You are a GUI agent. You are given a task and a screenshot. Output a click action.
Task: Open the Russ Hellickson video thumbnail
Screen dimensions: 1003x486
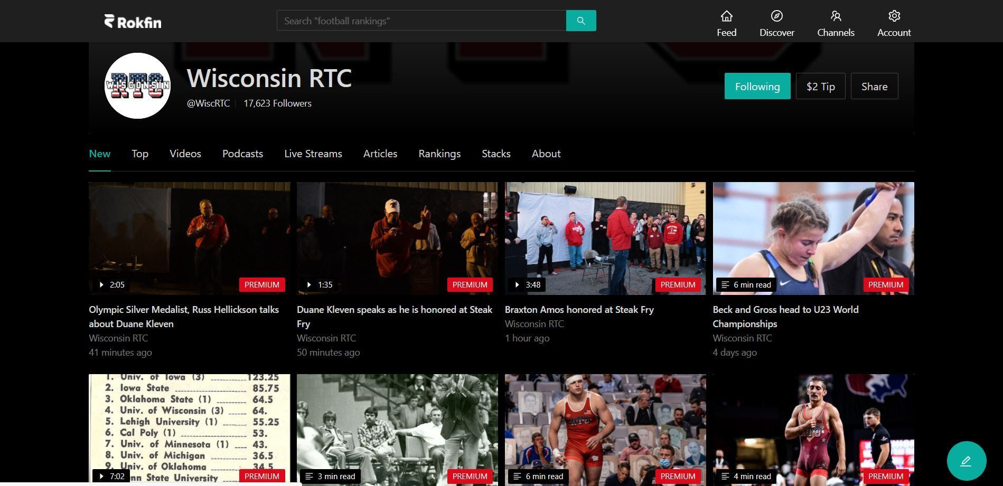(x=189, y=239)
